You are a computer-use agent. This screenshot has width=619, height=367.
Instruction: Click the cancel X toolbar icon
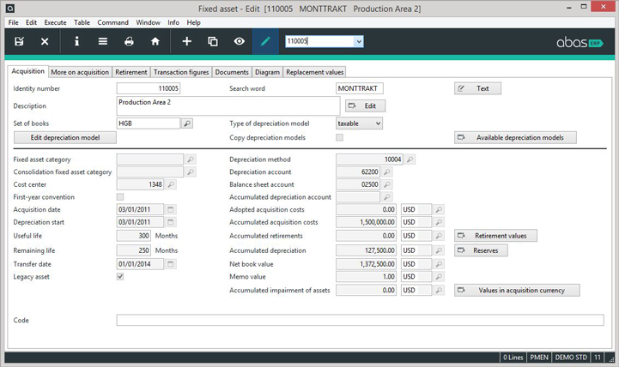tap(45, 41)
